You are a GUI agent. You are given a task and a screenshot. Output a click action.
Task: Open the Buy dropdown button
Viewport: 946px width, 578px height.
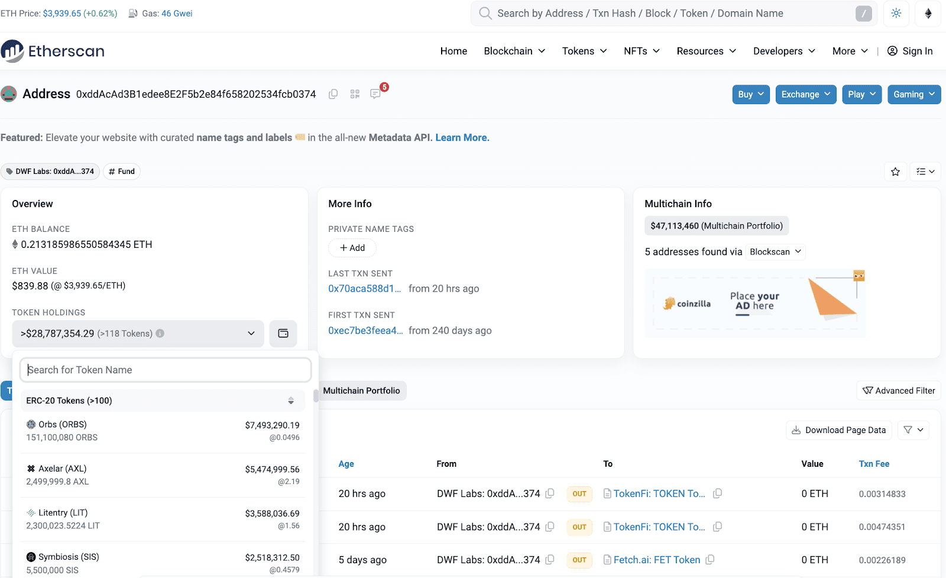click(x=751, y=95)
